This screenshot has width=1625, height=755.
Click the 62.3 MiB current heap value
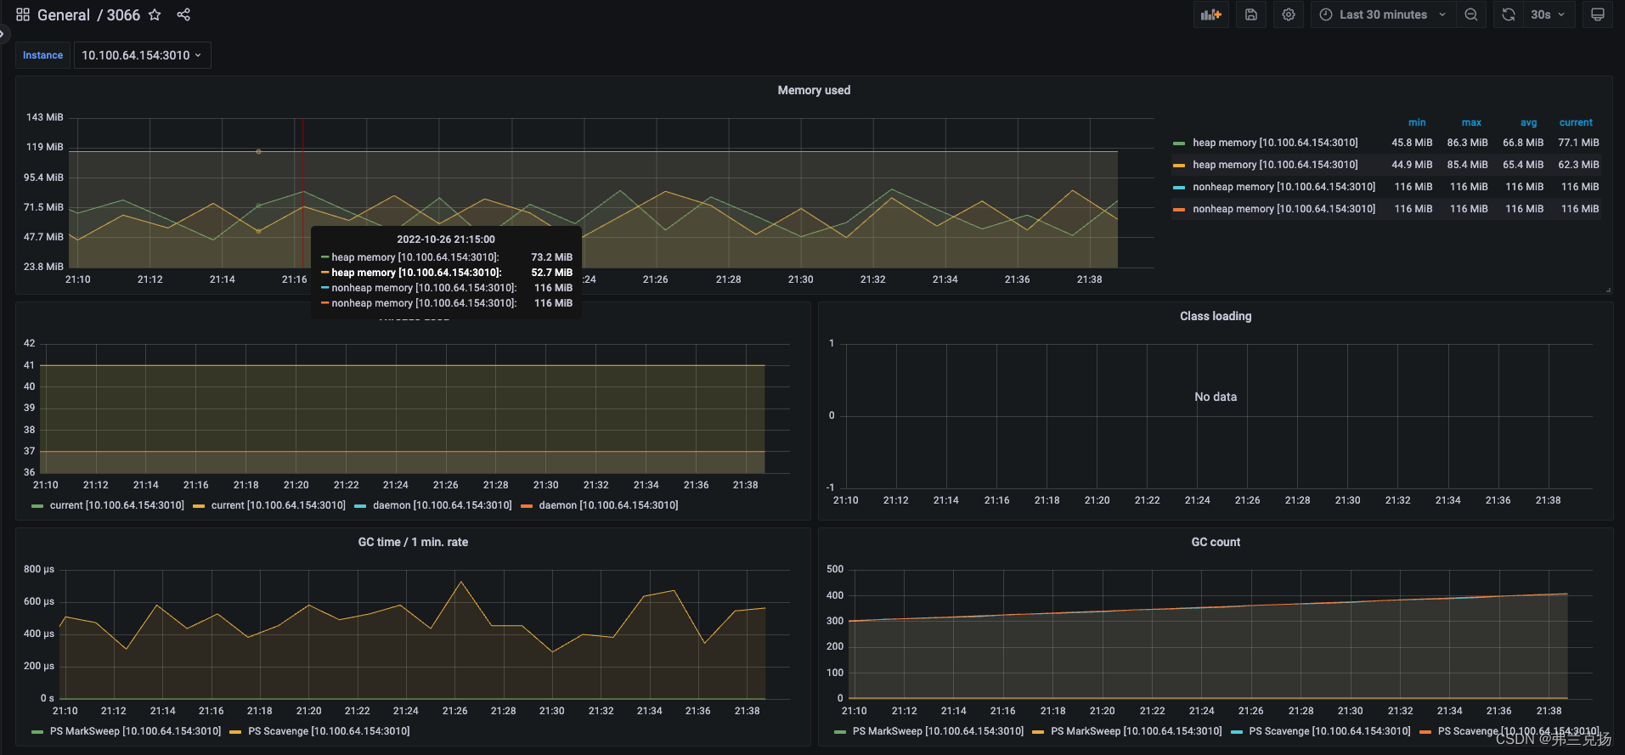1578,165
